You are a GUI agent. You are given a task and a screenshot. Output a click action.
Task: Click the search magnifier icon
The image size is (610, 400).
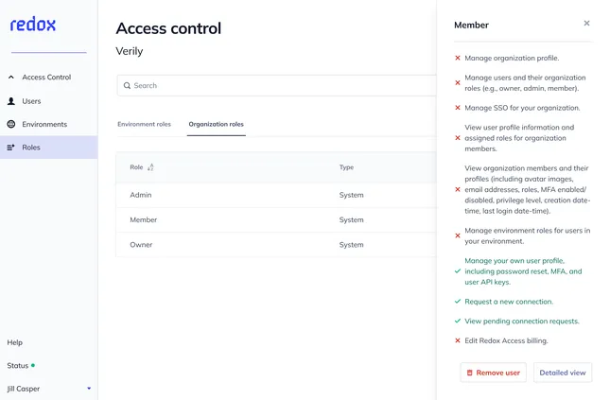click(127, 86)
